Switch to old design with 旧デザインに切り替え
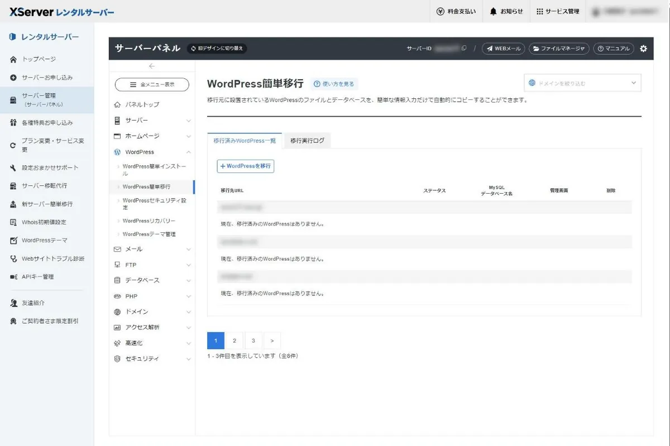 click(x=217, y=49)
